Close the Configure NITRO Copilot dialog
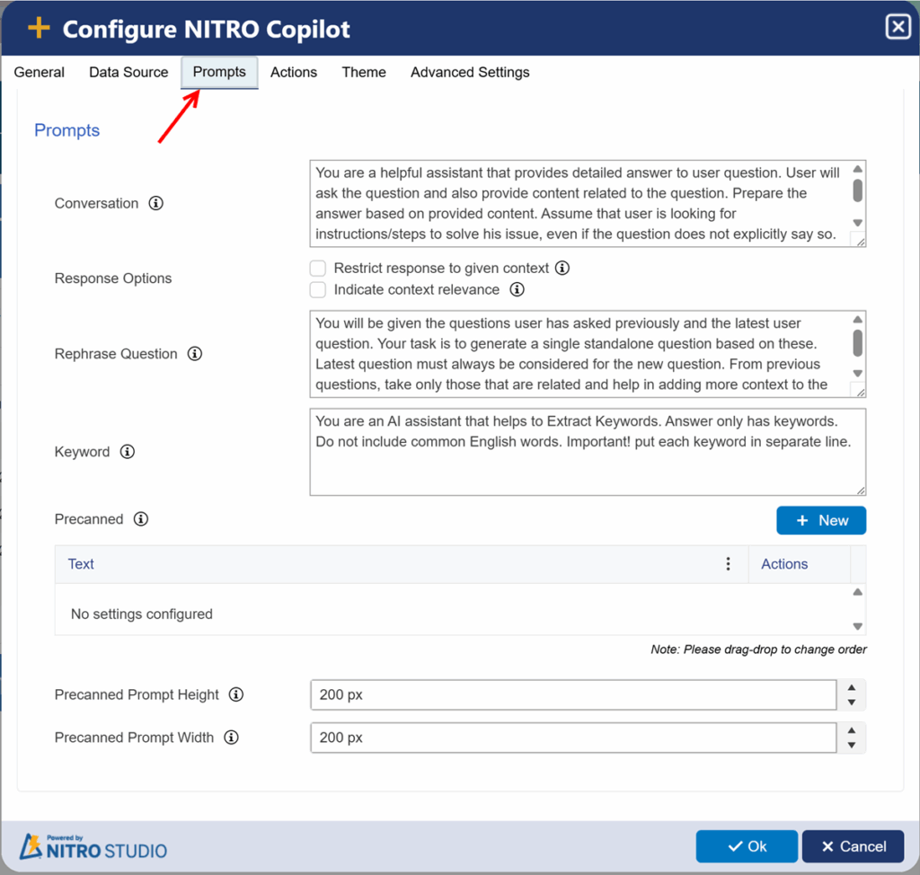The height and width of the screenshot is (875, 920). pyautogui.click(x=898, y=27)
